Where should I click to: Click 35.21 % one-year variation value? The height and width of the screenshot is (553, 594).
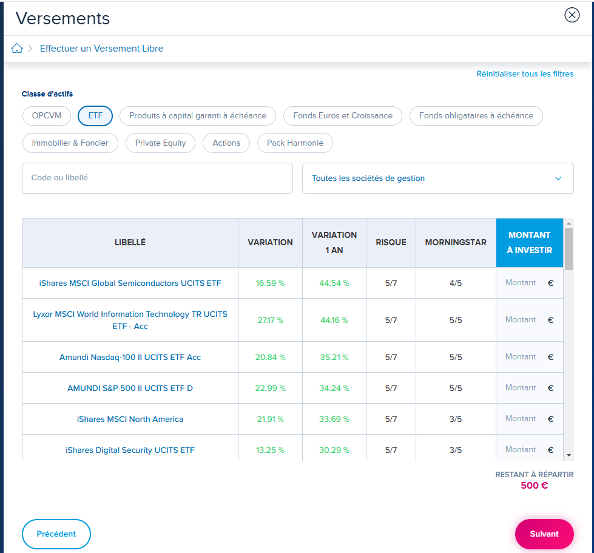tap(334, 357)
